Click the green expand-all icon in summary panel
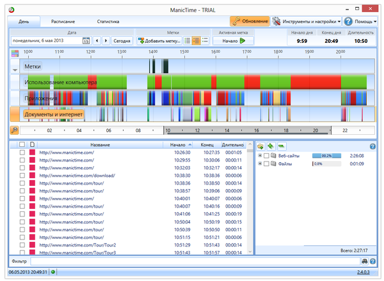The image size is (384, 281). [x=271, y=146]
